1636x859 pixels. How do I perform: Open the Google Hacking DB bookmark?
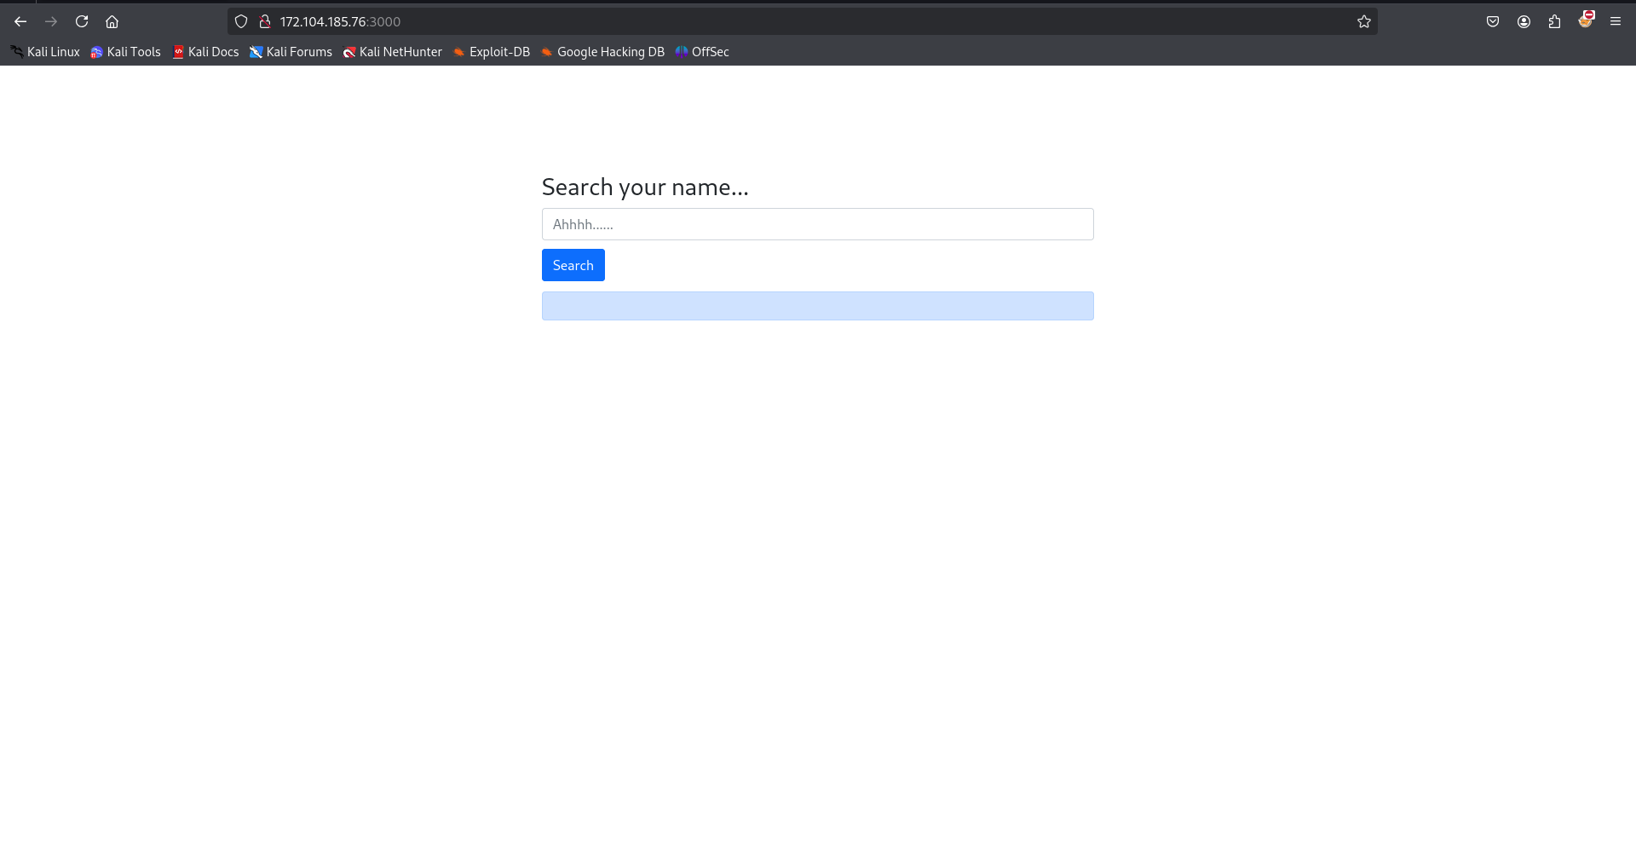(x=602, y=52)
